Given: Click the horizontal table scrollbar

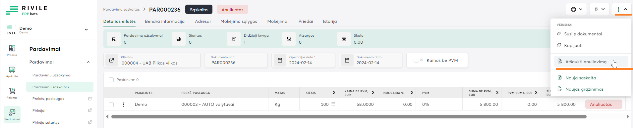Looking at the screenshot, I should coord(349,116).
